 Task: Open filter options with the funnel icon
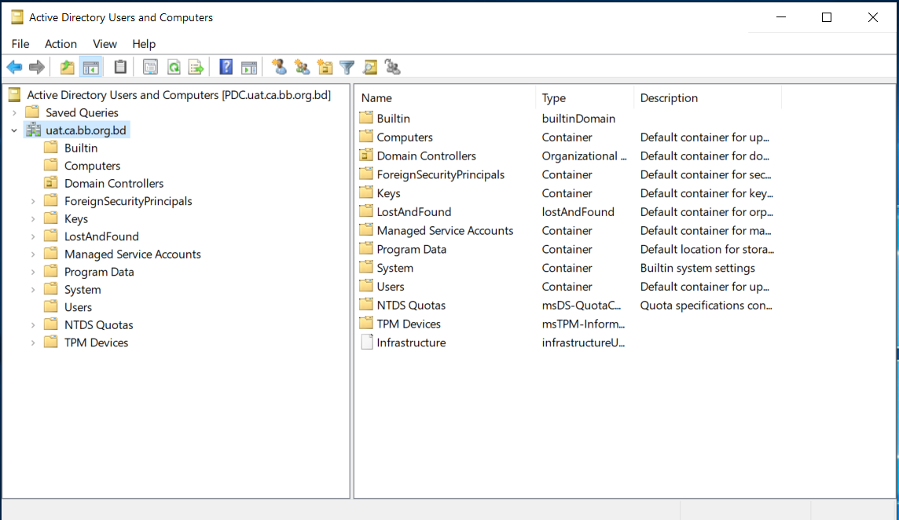pyautogui.click(x=347, y=67)
